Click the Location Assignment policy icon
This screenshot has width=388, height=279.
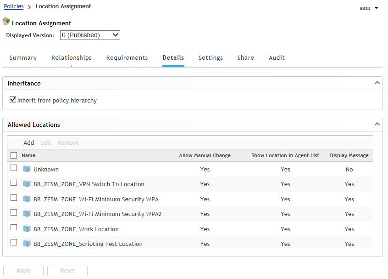6,22
